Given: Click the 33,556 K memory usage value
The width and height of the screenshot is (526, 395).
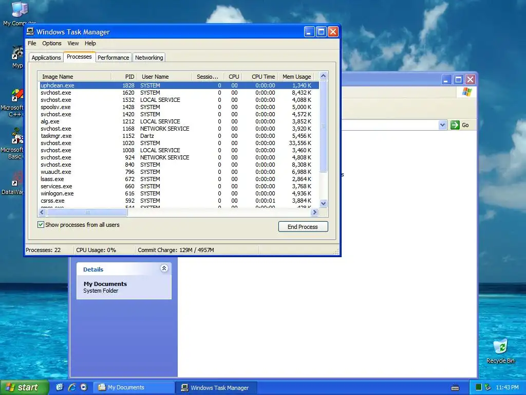Looking at the screenshot, I should coord(300,143).
